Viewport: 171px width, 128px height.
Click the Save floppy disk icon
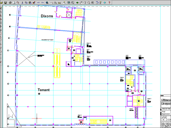point(5,3)
